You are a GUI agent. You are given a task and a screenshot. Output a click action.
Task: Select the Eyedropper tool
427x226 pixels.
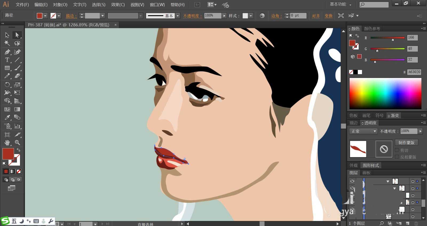point(7,117)
